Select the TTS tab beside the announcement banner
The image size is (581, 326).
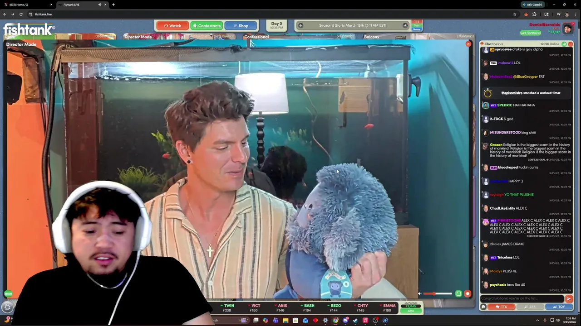tap(417, 22)
